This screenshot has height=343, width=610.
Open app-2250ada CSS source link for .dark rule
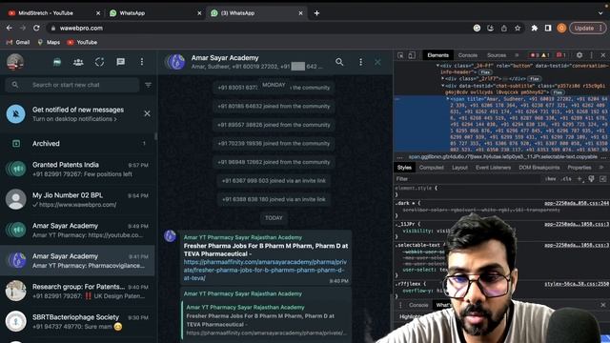pyautogui.click(x=577, y=203)
